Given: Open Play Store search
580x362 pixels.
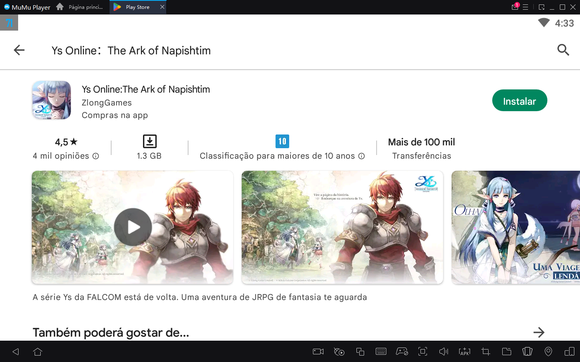Looking at the screenshot, I should [563, 50].
